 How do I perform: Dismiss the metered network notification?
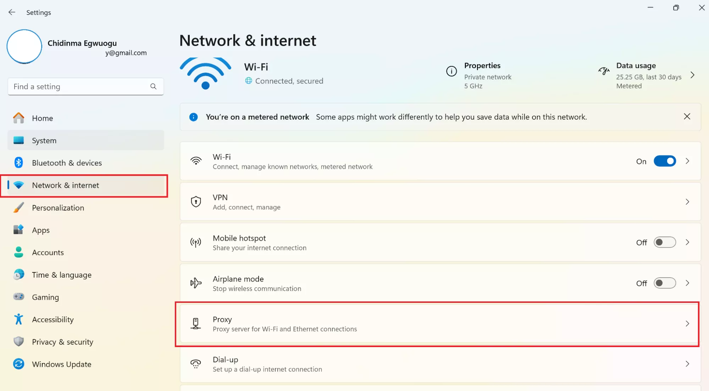[687, 117]
